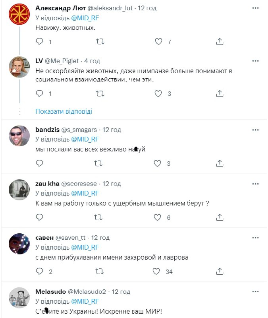Open the Александр Лют display name

[59, 8]
